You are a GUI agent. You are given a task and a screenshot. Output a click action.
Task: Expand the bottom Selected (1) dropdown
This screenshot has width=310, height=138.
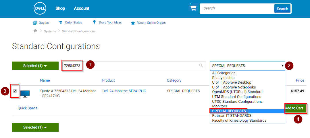click(35, 127)
